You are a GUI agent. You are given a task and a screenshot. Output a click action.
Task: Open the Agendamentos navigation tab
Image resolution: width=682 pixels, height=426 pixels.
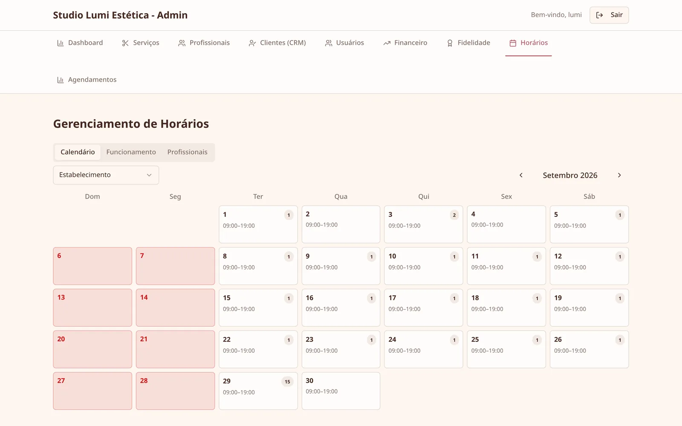[x=87, y=80]
